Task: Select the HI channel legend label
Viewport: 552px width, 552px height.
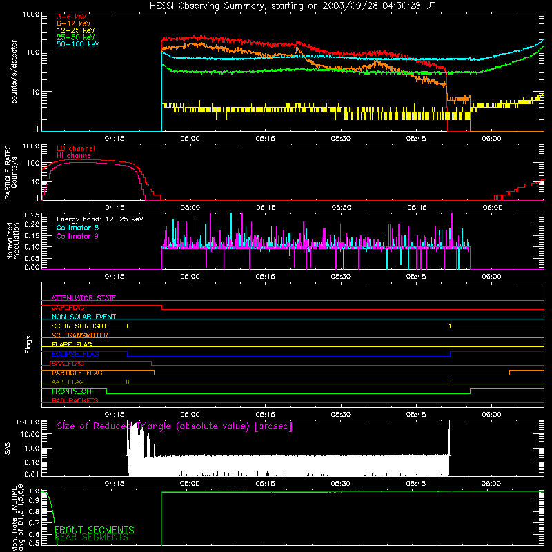Action: click(x=75, y=156)
